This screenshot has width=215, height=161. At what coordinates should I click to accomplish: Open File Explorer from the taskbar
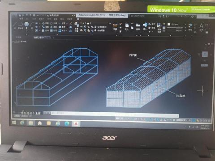[31, 123]
